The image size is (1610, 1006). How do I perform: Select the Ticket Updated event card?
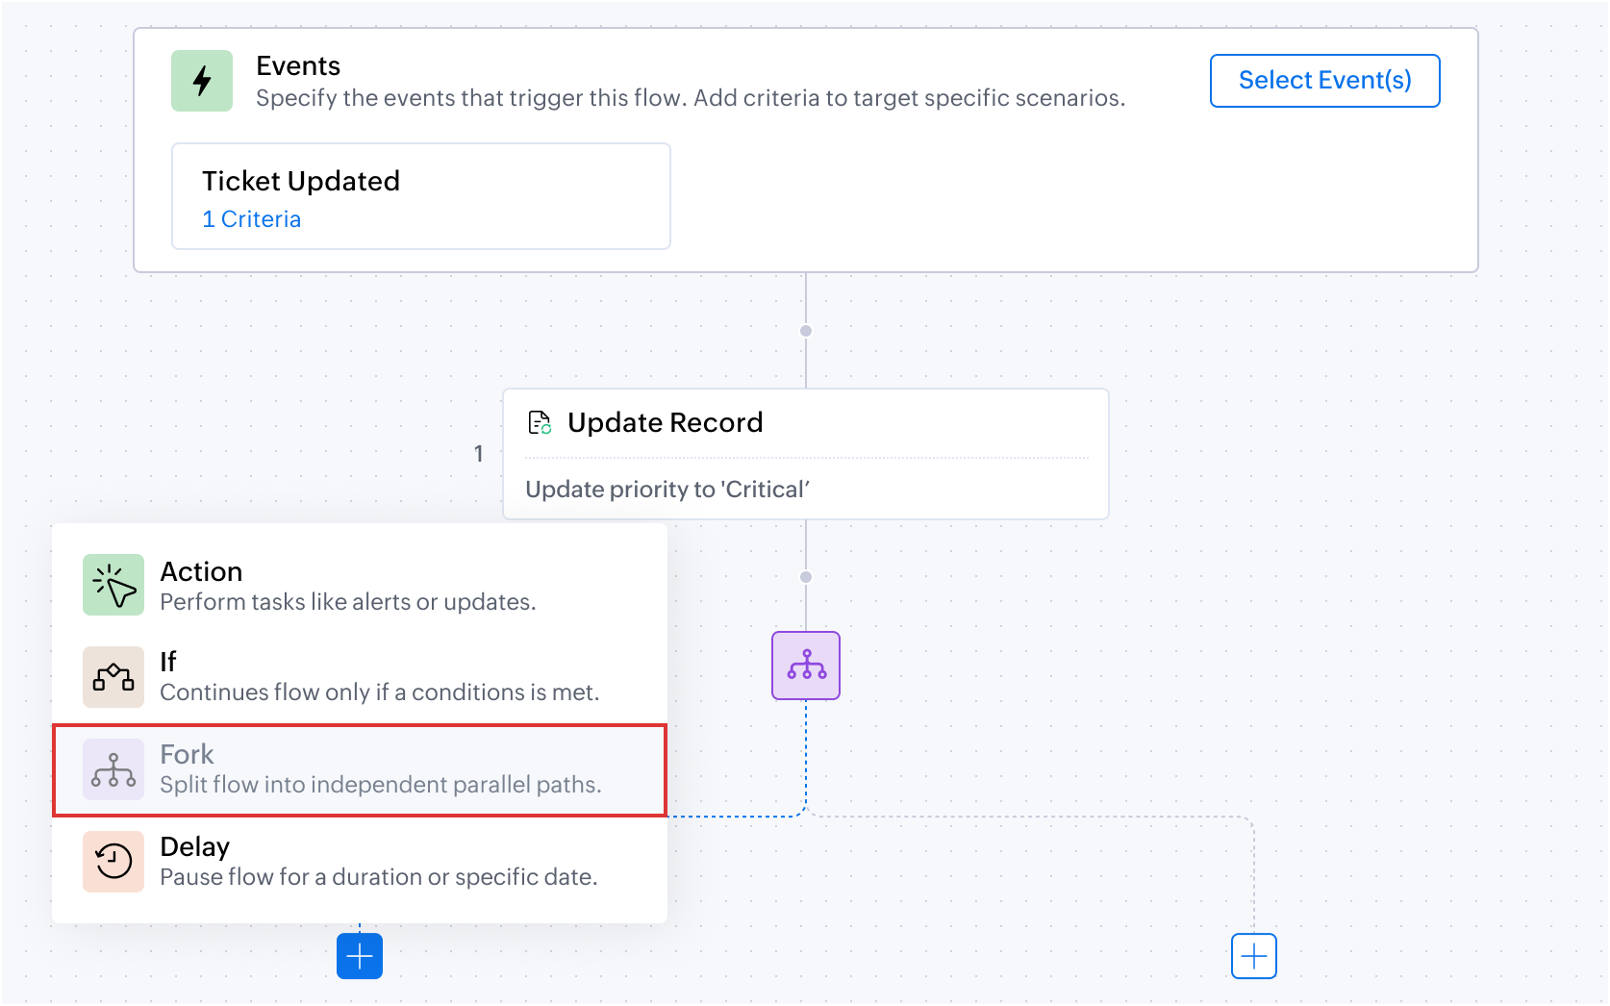point(421,196)
